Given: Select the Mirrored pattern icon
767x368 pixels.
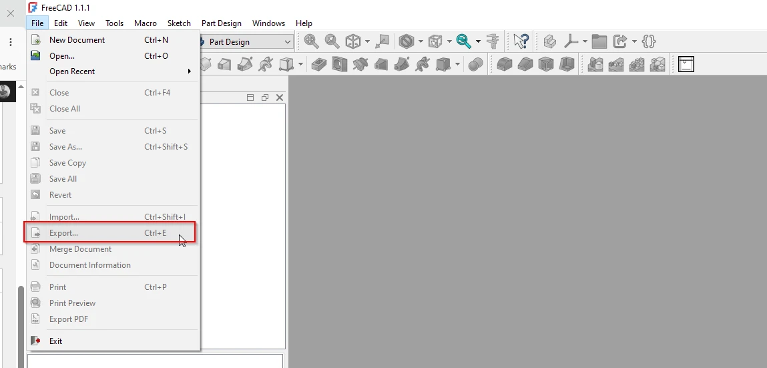Looking at the screenshot, I should [x=595, y=64].
